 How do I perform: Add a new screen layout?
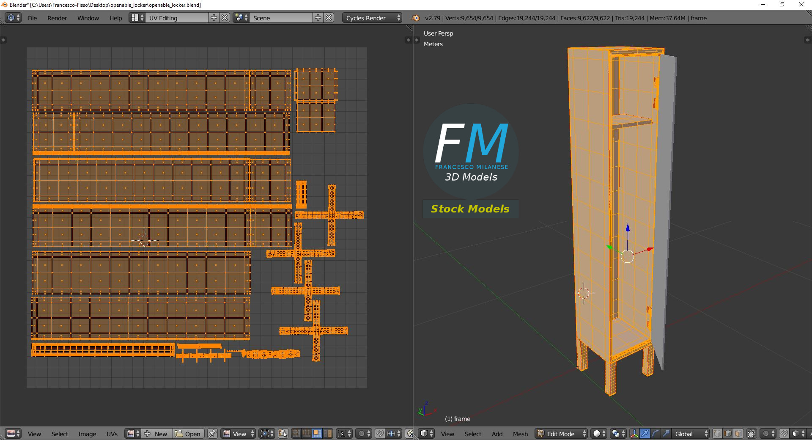[x=214, y=18]
